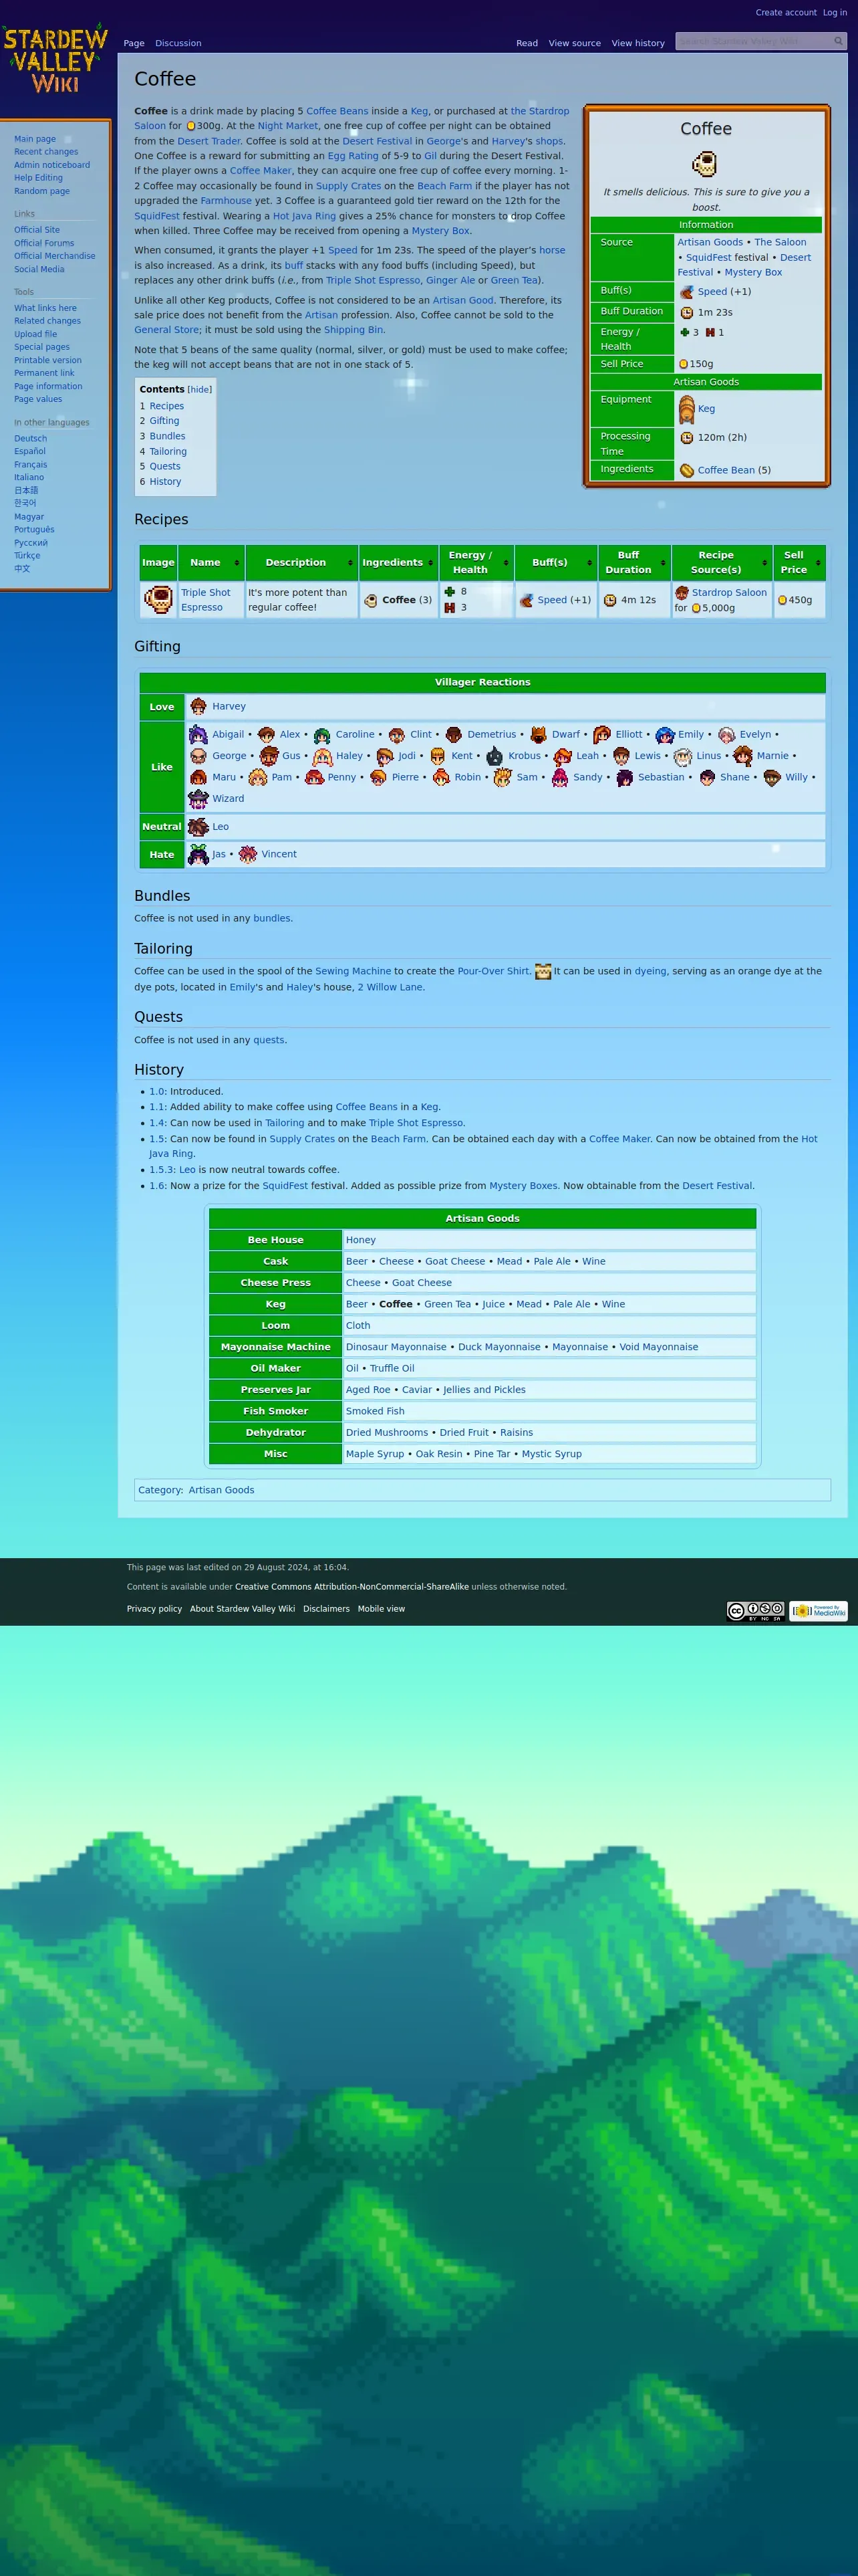858x2576 pixels.
Task: Click the Log in link
Action: [835, 13]
